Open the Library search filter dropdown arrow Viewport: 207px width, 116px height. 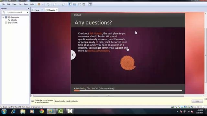coord(27,12)
